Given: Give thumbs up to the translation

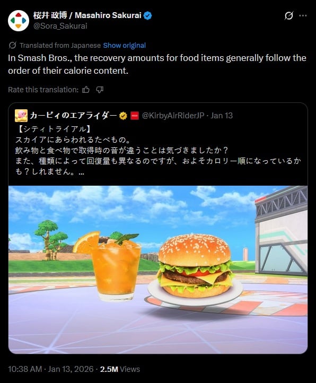Looking at the screenshot, I should point(86,90).
